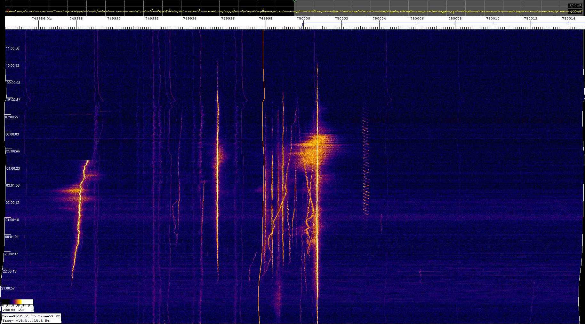The height and width of the screenshot is (324, 585).
Task: Select the 09:00:08 time marker
Action: (x=13, y=83)
